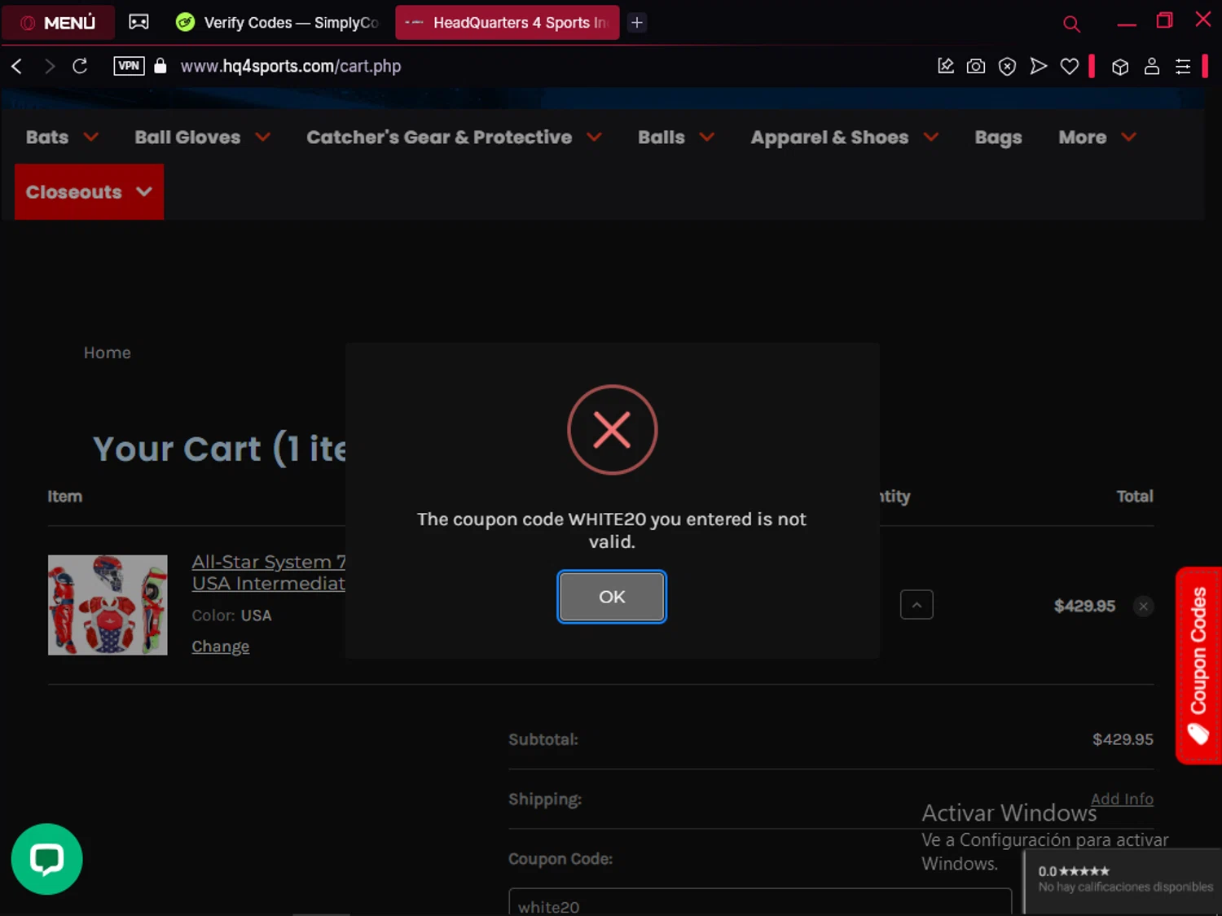Reload the page
The image size is (1222, 916).
click(80, 66)
